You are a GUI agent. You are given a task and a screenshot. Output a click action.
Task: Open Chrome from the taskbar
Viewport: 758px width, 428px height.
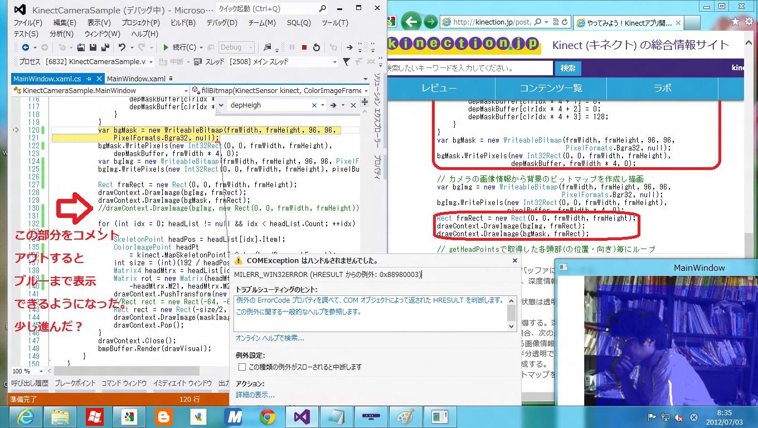[267, 417]
